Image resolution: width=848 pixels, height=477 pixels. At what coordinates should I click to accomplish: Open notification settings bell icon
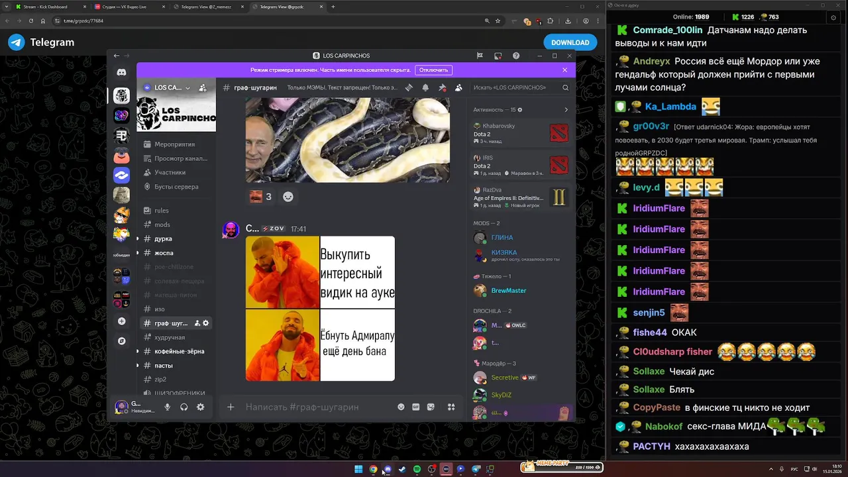pos(425,87)
